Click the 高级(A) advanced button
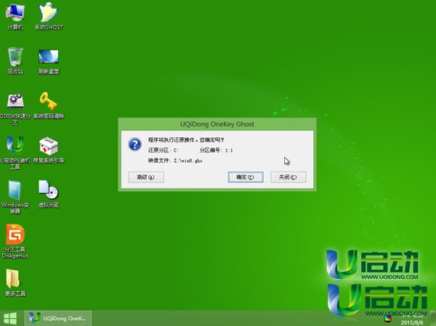Screen dimensions: 436x326 (146, 177)
